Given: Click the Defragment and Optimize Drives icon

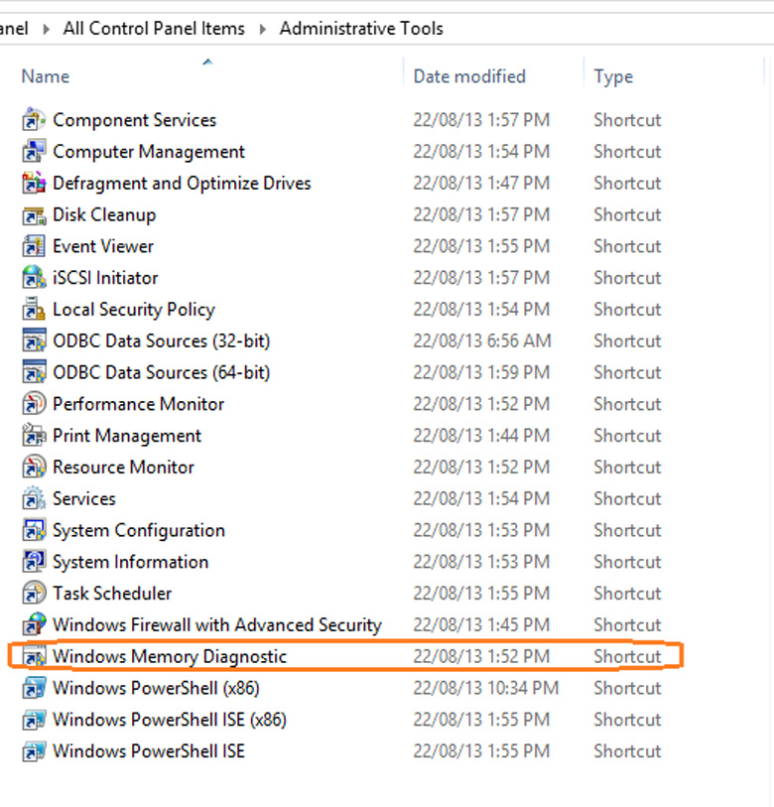Looking at the screenshot, I should [x=34, y=184].
